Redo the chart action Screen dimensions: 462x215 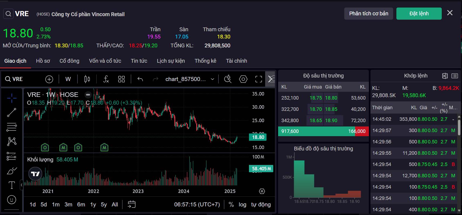(x=156, y=79)
